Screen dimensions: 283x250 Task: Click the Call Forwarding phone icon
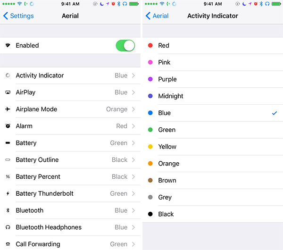tap(8, 244)
